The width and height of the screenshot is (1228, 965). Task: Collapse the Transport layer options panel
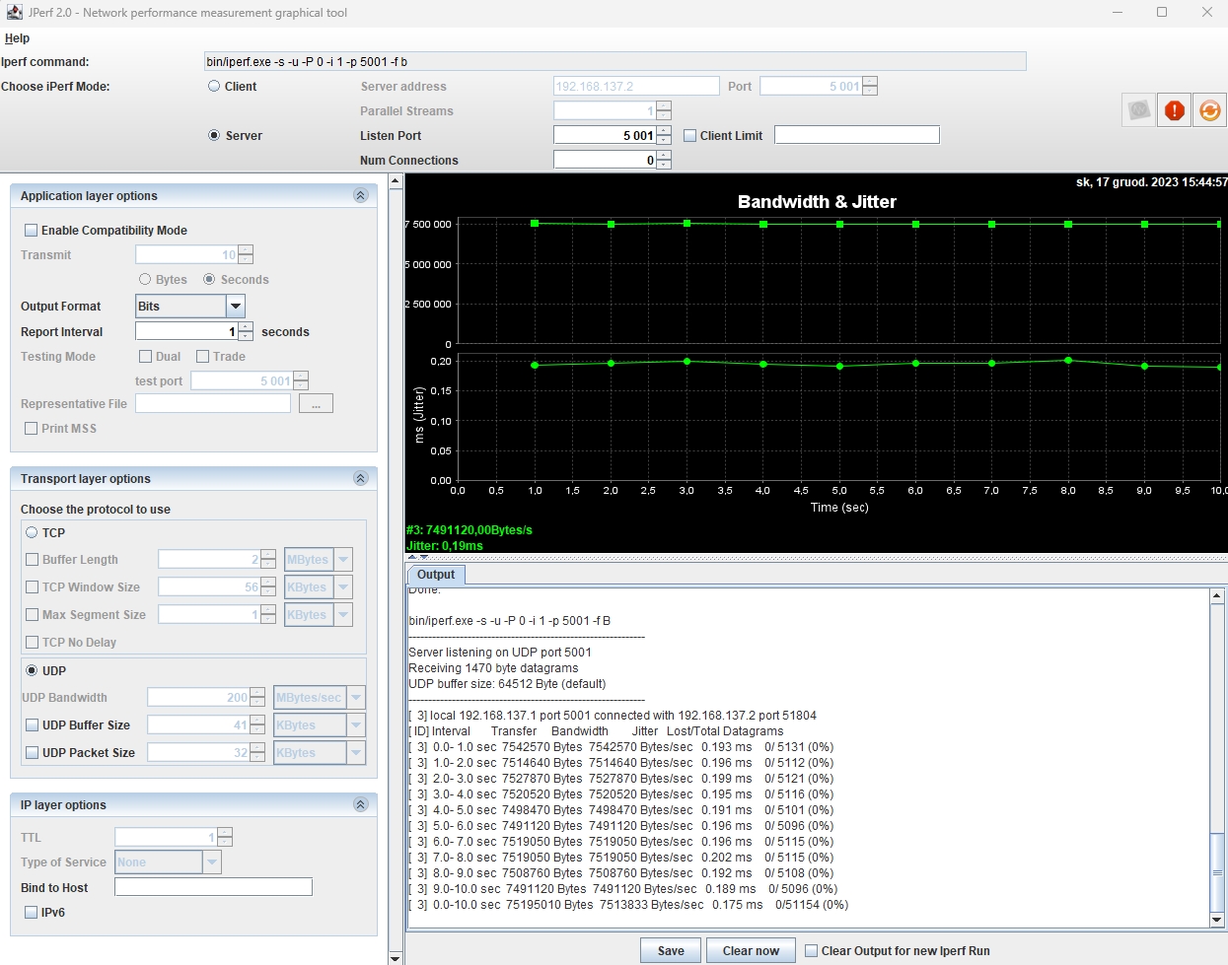click(x=360, y=479)
